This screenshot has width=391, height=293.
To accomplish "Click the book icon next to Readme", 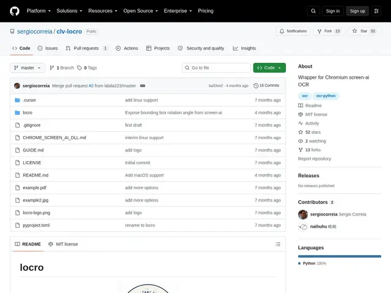I will pos(301,106).
